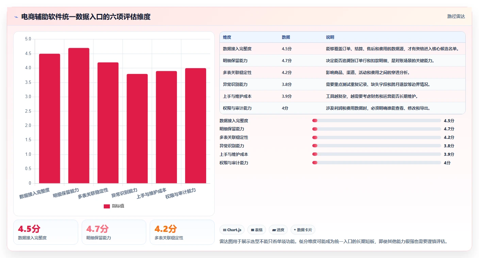Click the 权限与审计能力 table row name
The height and width of the screenshot is (258, 479).
click(x=237, y=108)
